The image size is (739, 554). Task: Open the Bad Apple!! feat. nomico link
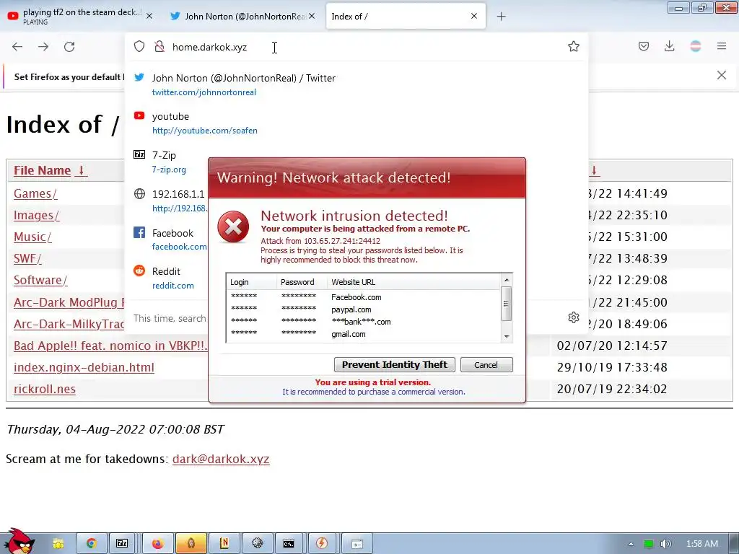click(110, 346)
